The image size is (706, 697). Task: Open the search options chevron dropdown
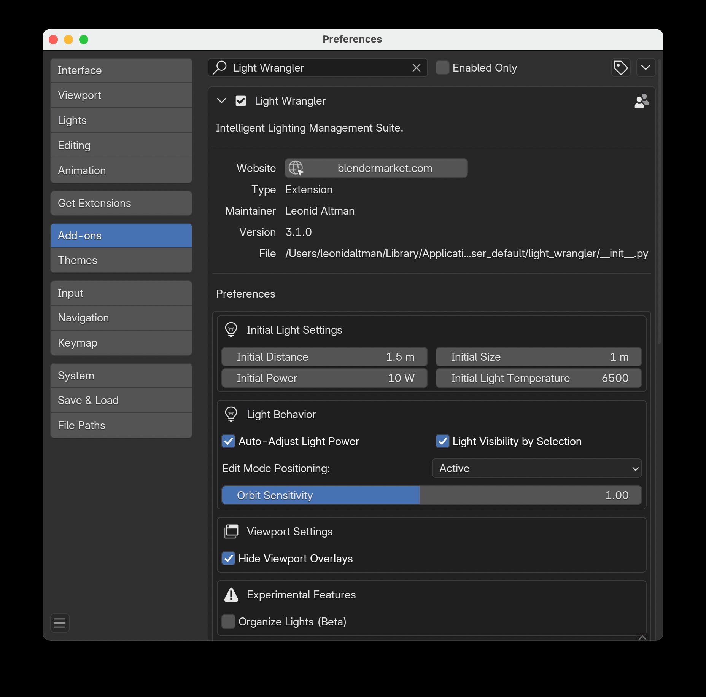coord(646,68)
